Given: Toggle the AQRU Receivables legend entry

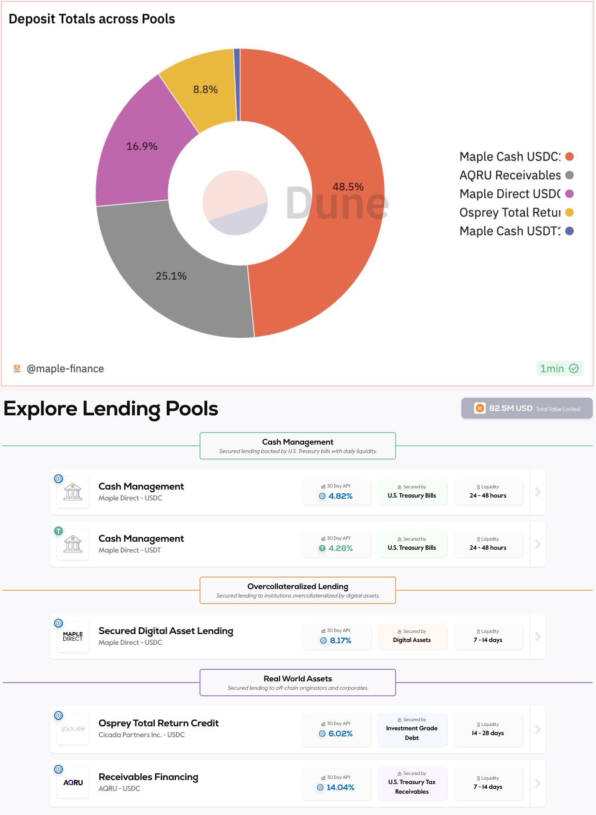Looking at the screenshot, I should tap(516, 175).
